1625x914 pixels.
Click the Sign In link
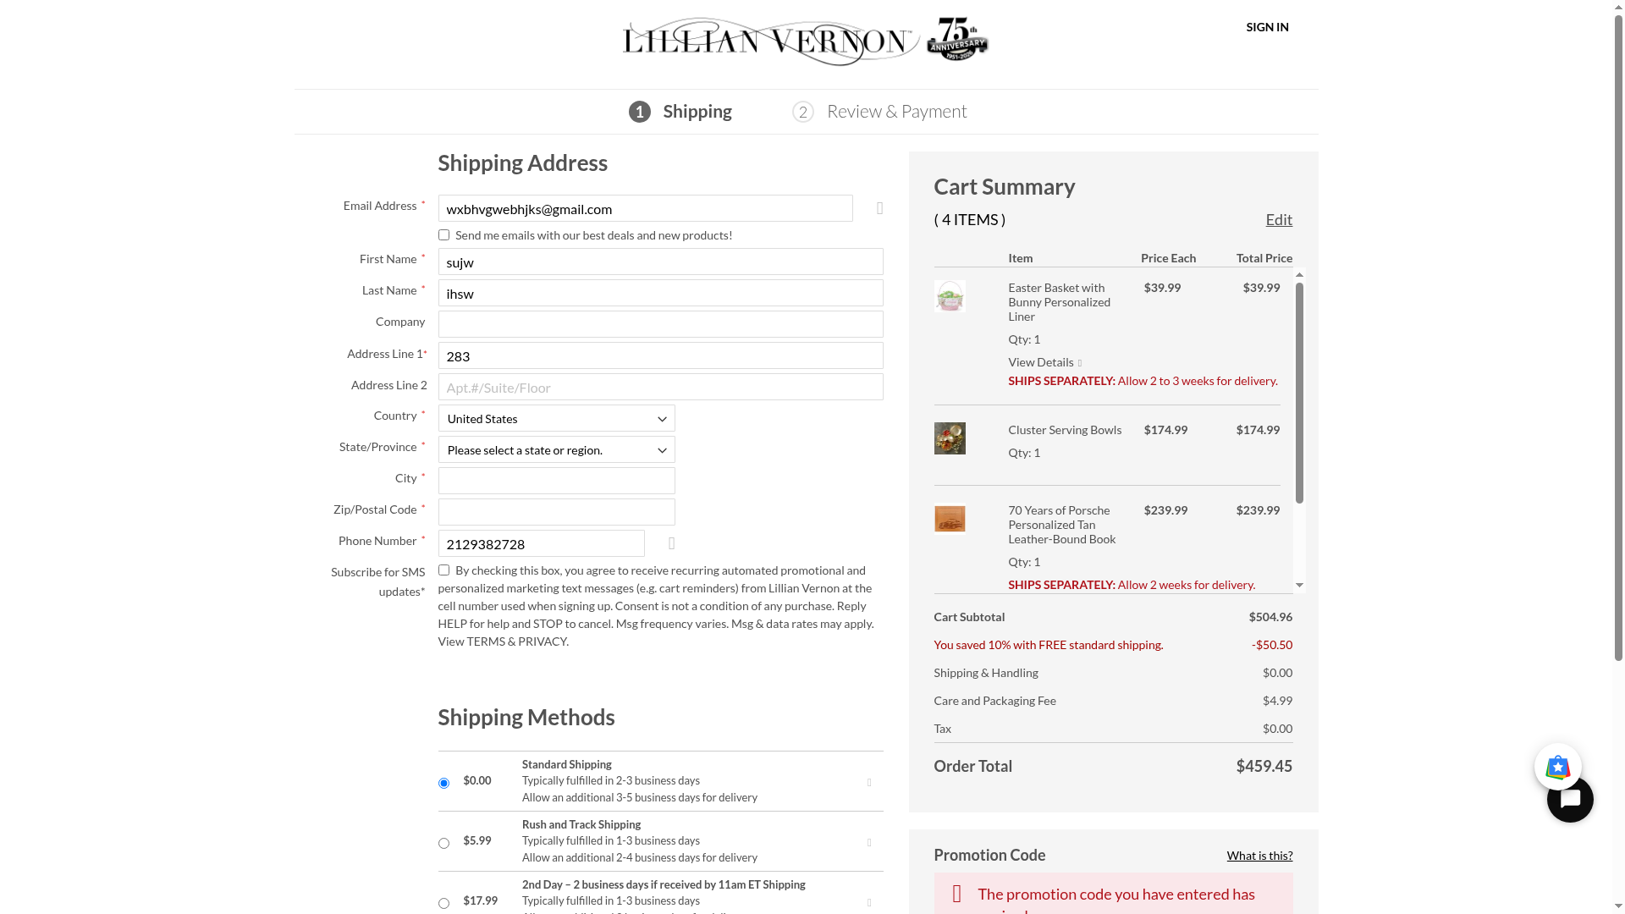[x=1267, y=27]
